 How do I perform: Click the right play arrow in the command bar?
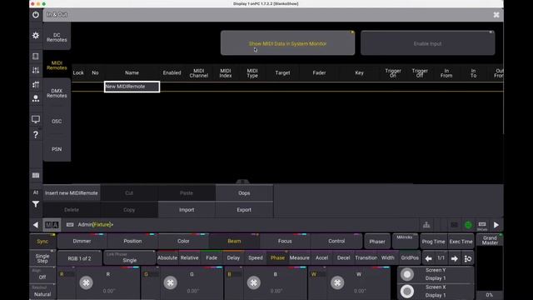tap(496, 225)
